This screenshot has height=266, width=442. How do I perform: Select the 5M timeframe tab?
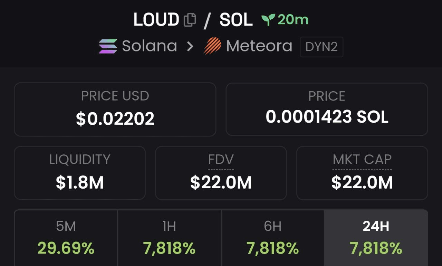coord(66,238)
